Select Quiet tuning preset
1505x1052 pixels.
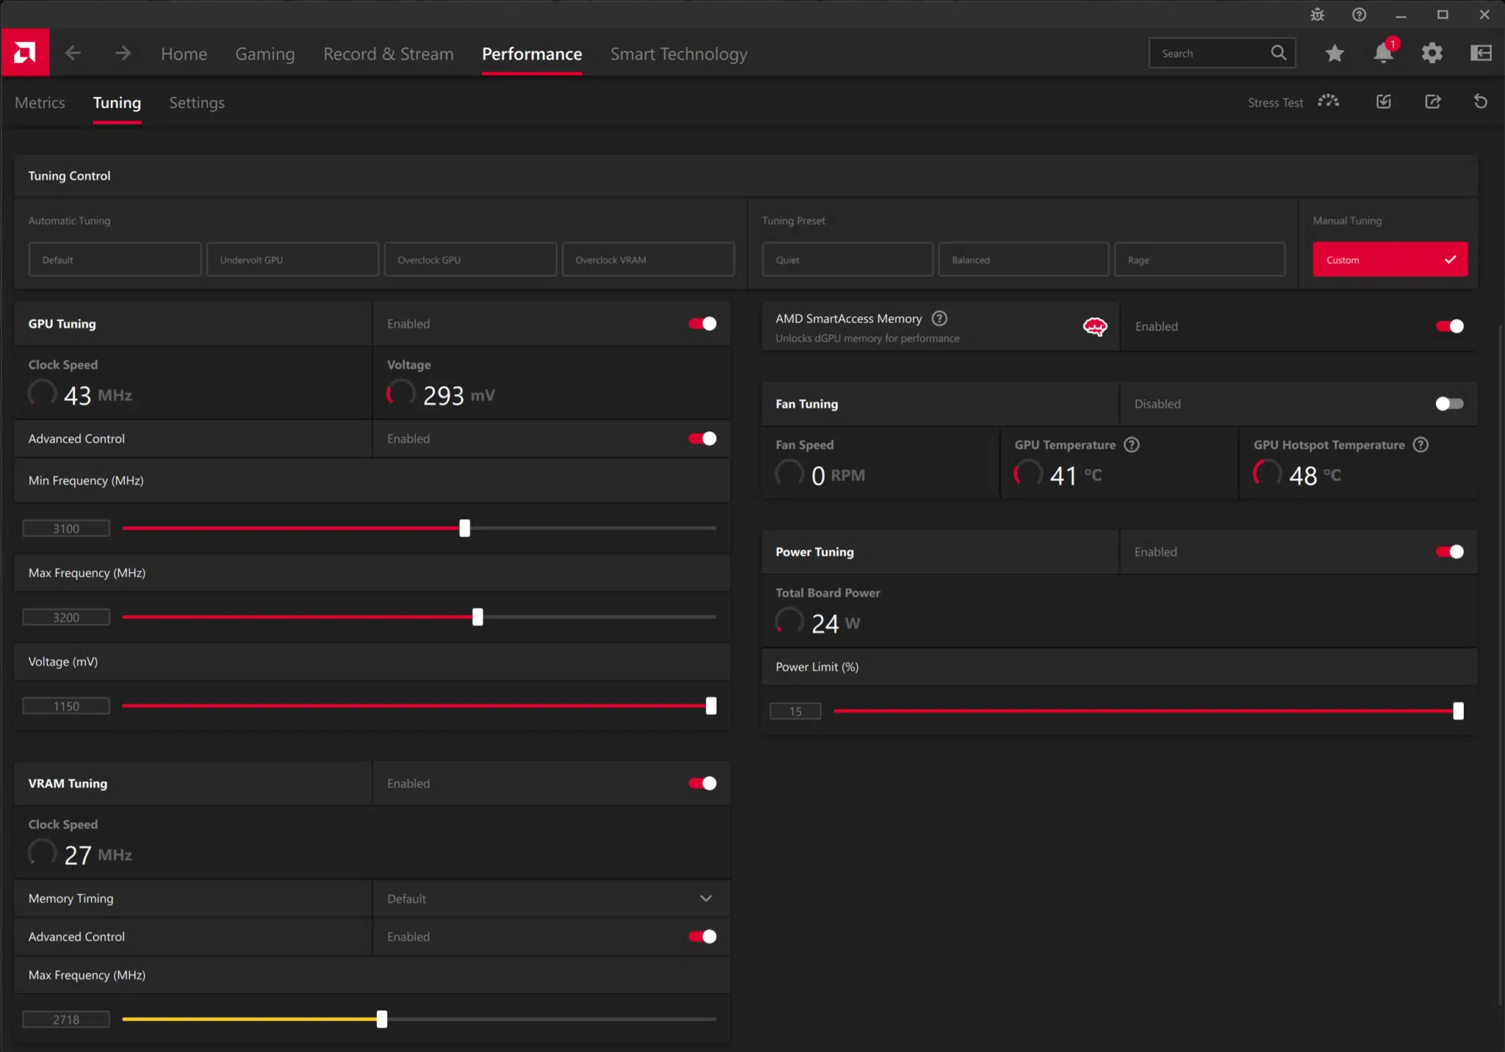tap(847, 259)
